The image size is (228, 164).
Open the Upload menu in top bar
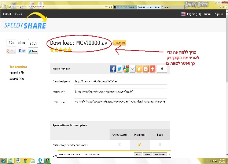click(x=7, y=14)
